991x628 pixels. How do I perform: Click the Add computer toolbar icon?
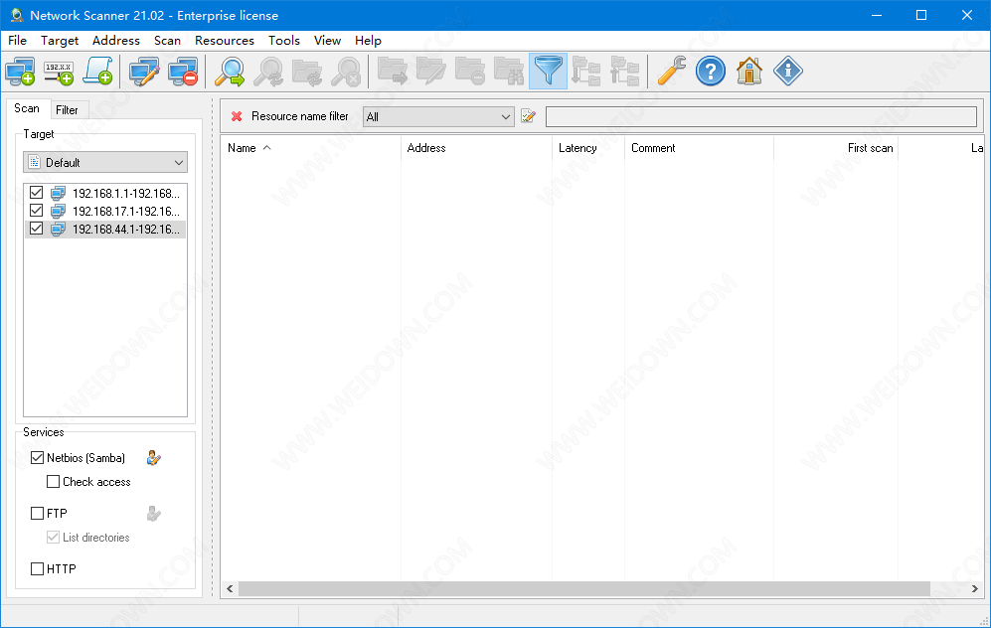(20, 71)
